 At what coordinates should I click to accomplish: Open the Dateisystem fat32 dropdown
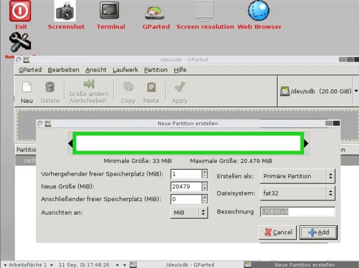click(x=298, y=193)
